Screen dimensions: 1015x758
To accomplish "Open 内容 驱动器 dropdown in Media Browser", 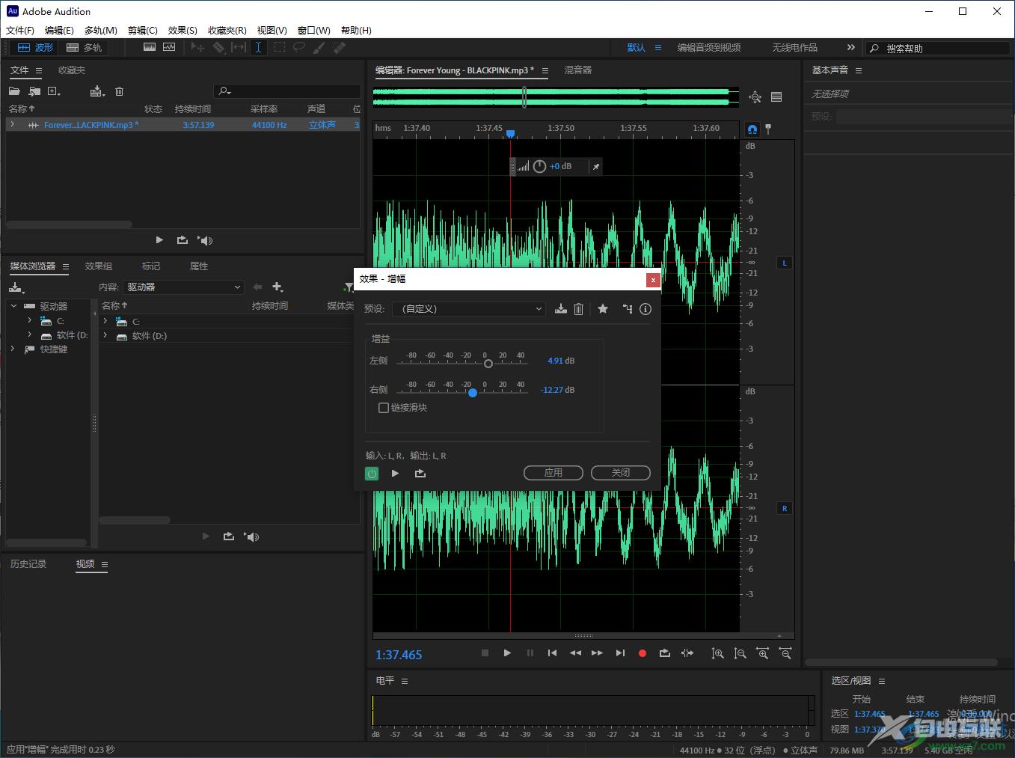I will click(x=183, y=287).
